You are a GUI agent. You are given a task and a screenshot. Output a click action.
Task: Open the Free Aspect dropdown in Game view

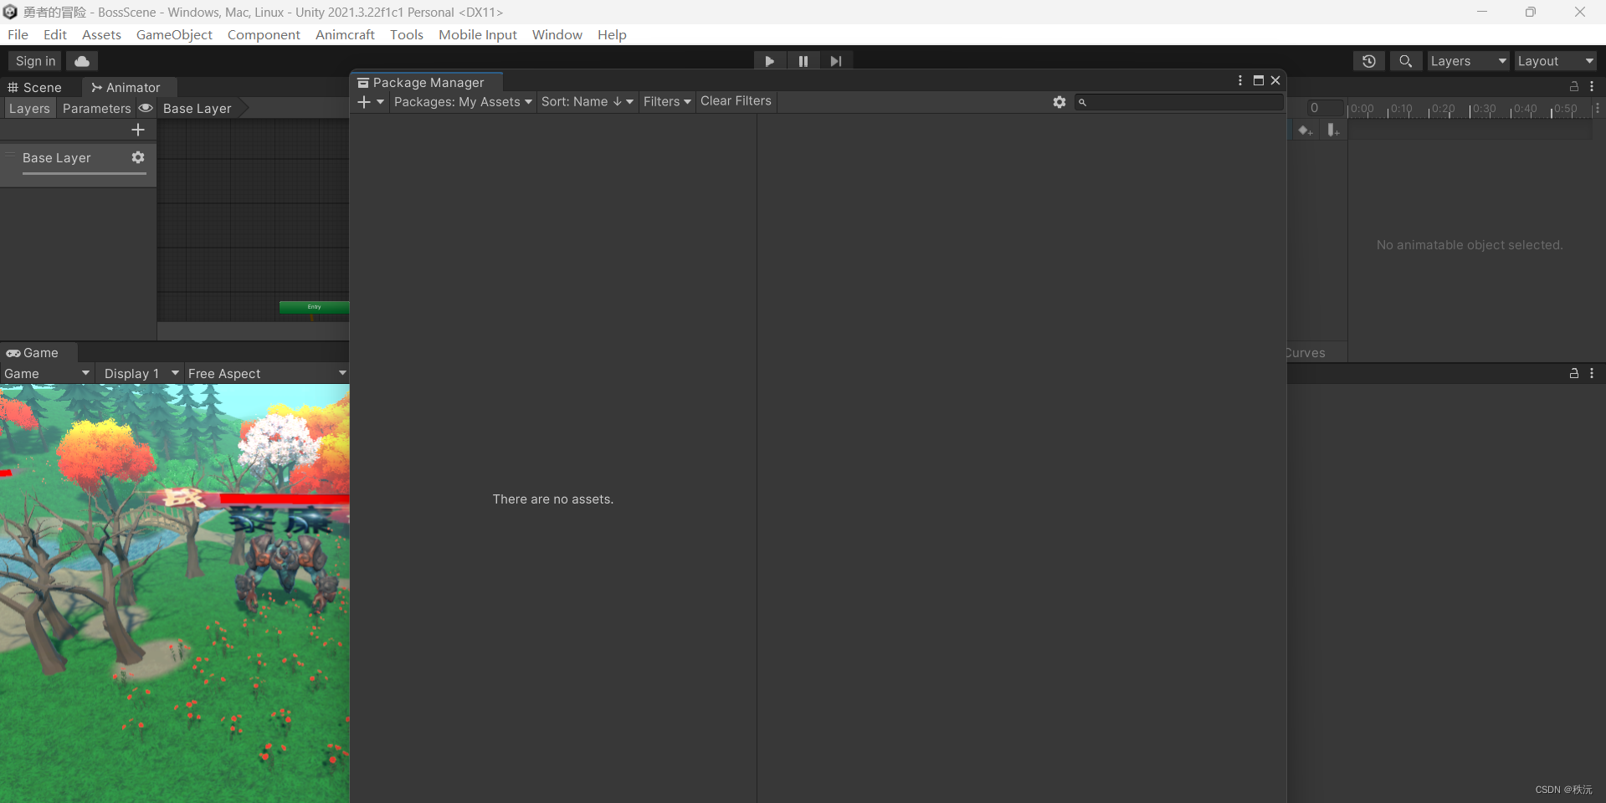pyautogui.click(x=266, y=373)
